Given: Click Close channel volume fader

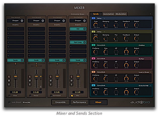Looking at the screenshot, I should 16,76.
